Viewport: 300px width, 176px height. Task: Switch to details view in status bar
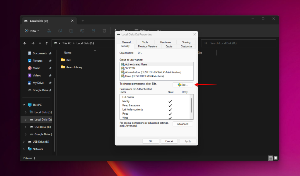[x=270, y=158]
